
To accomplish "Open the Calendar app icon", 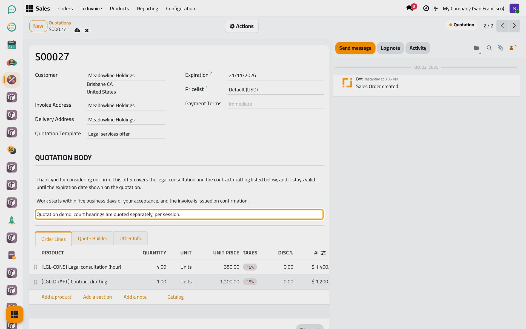I will tap(12, 45).
